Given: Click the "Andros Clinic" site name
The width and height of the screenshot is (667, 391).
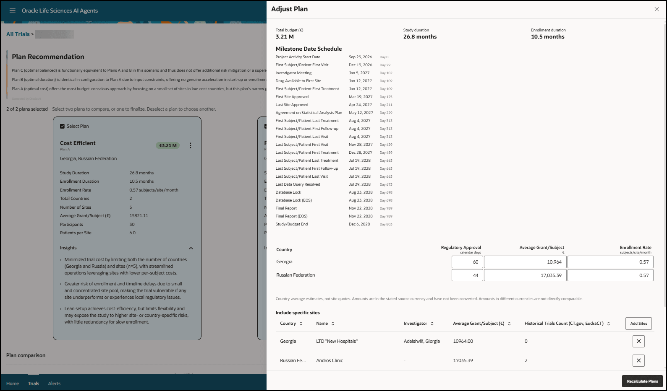Looking at the screenshot, I should (x=330, y=360).
